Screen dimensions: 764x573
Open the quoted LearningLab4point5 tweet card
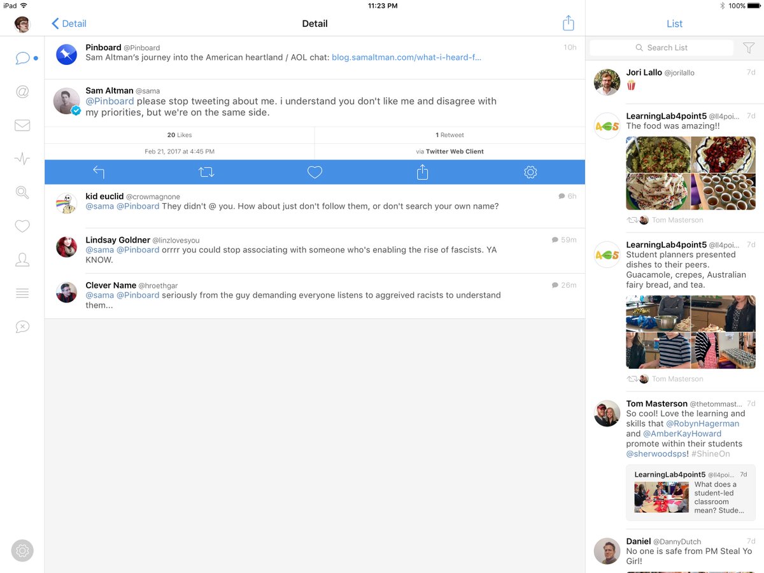[691, 493]
